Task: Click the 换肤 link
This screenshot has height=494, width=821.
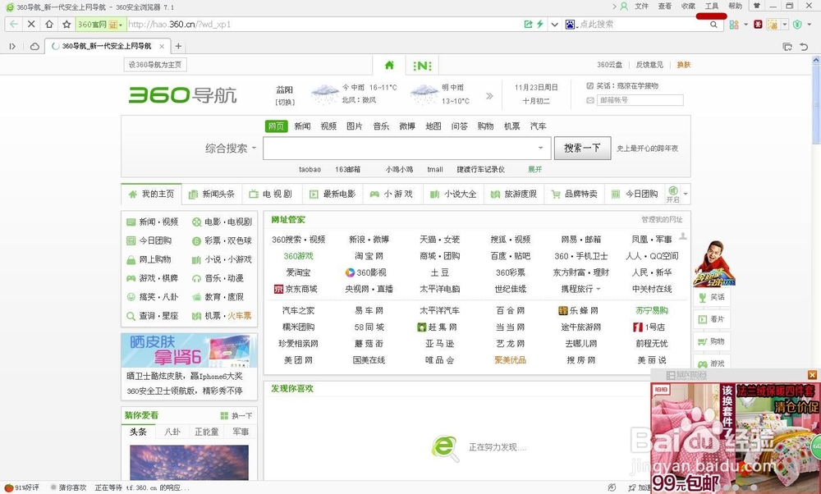Action: pos(683,65)
